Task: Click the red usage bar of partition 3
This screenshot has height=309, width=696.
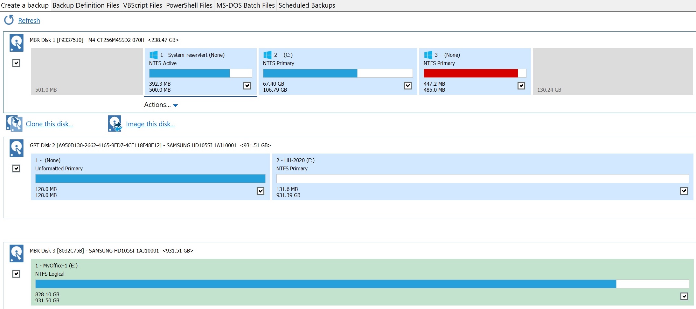Action: point(475,73)
